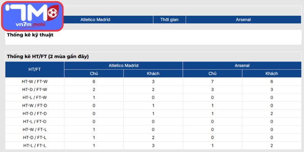Click the HT-L / FT-W row label
The height and width of the screenshot is (152, 304).
pos(35,98)
